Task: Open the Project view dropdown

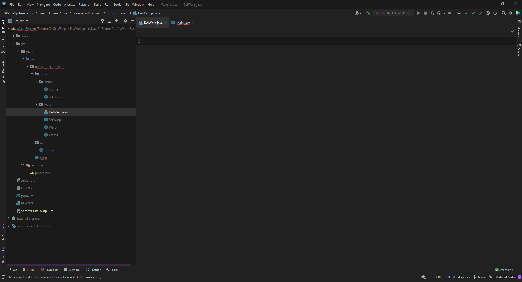Action: pyautogui.click(x=18, y=21)
